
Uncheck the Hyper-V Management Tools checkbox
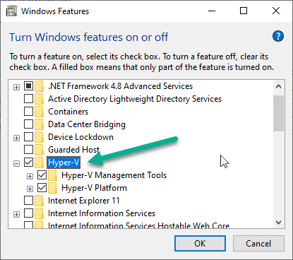[42, 175]
